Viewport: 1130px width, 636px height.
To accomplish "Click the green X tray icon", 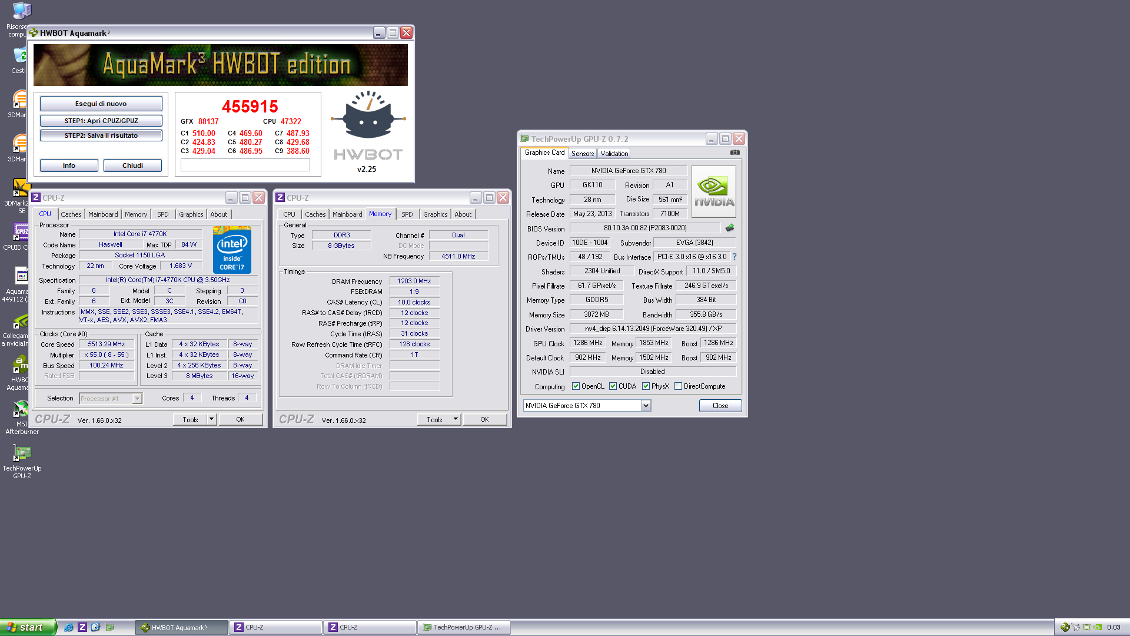I will coord(1086,627).
